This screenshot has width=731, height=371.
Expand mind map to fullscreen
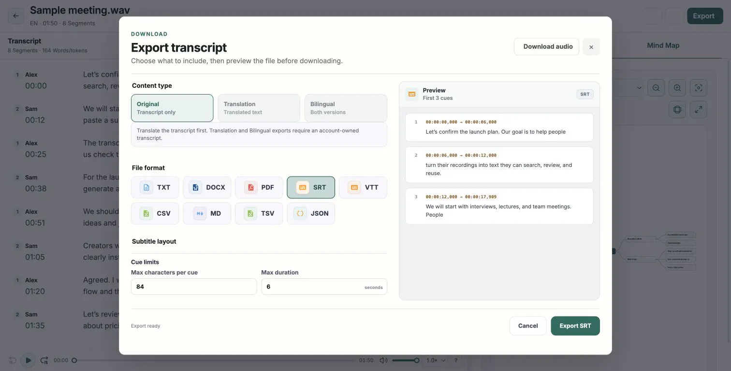tap(699, 110)
